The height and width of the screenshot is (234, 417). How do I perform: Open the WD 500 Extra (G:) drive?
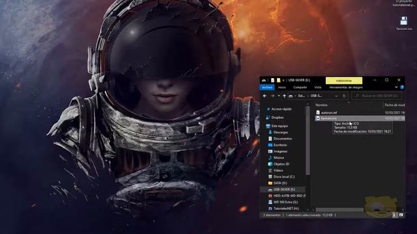click(285, 202)
